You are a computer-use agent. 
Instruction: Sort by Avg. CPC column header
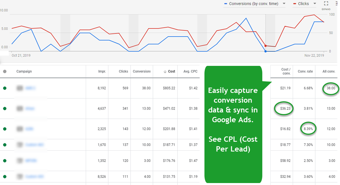(190, 71)
